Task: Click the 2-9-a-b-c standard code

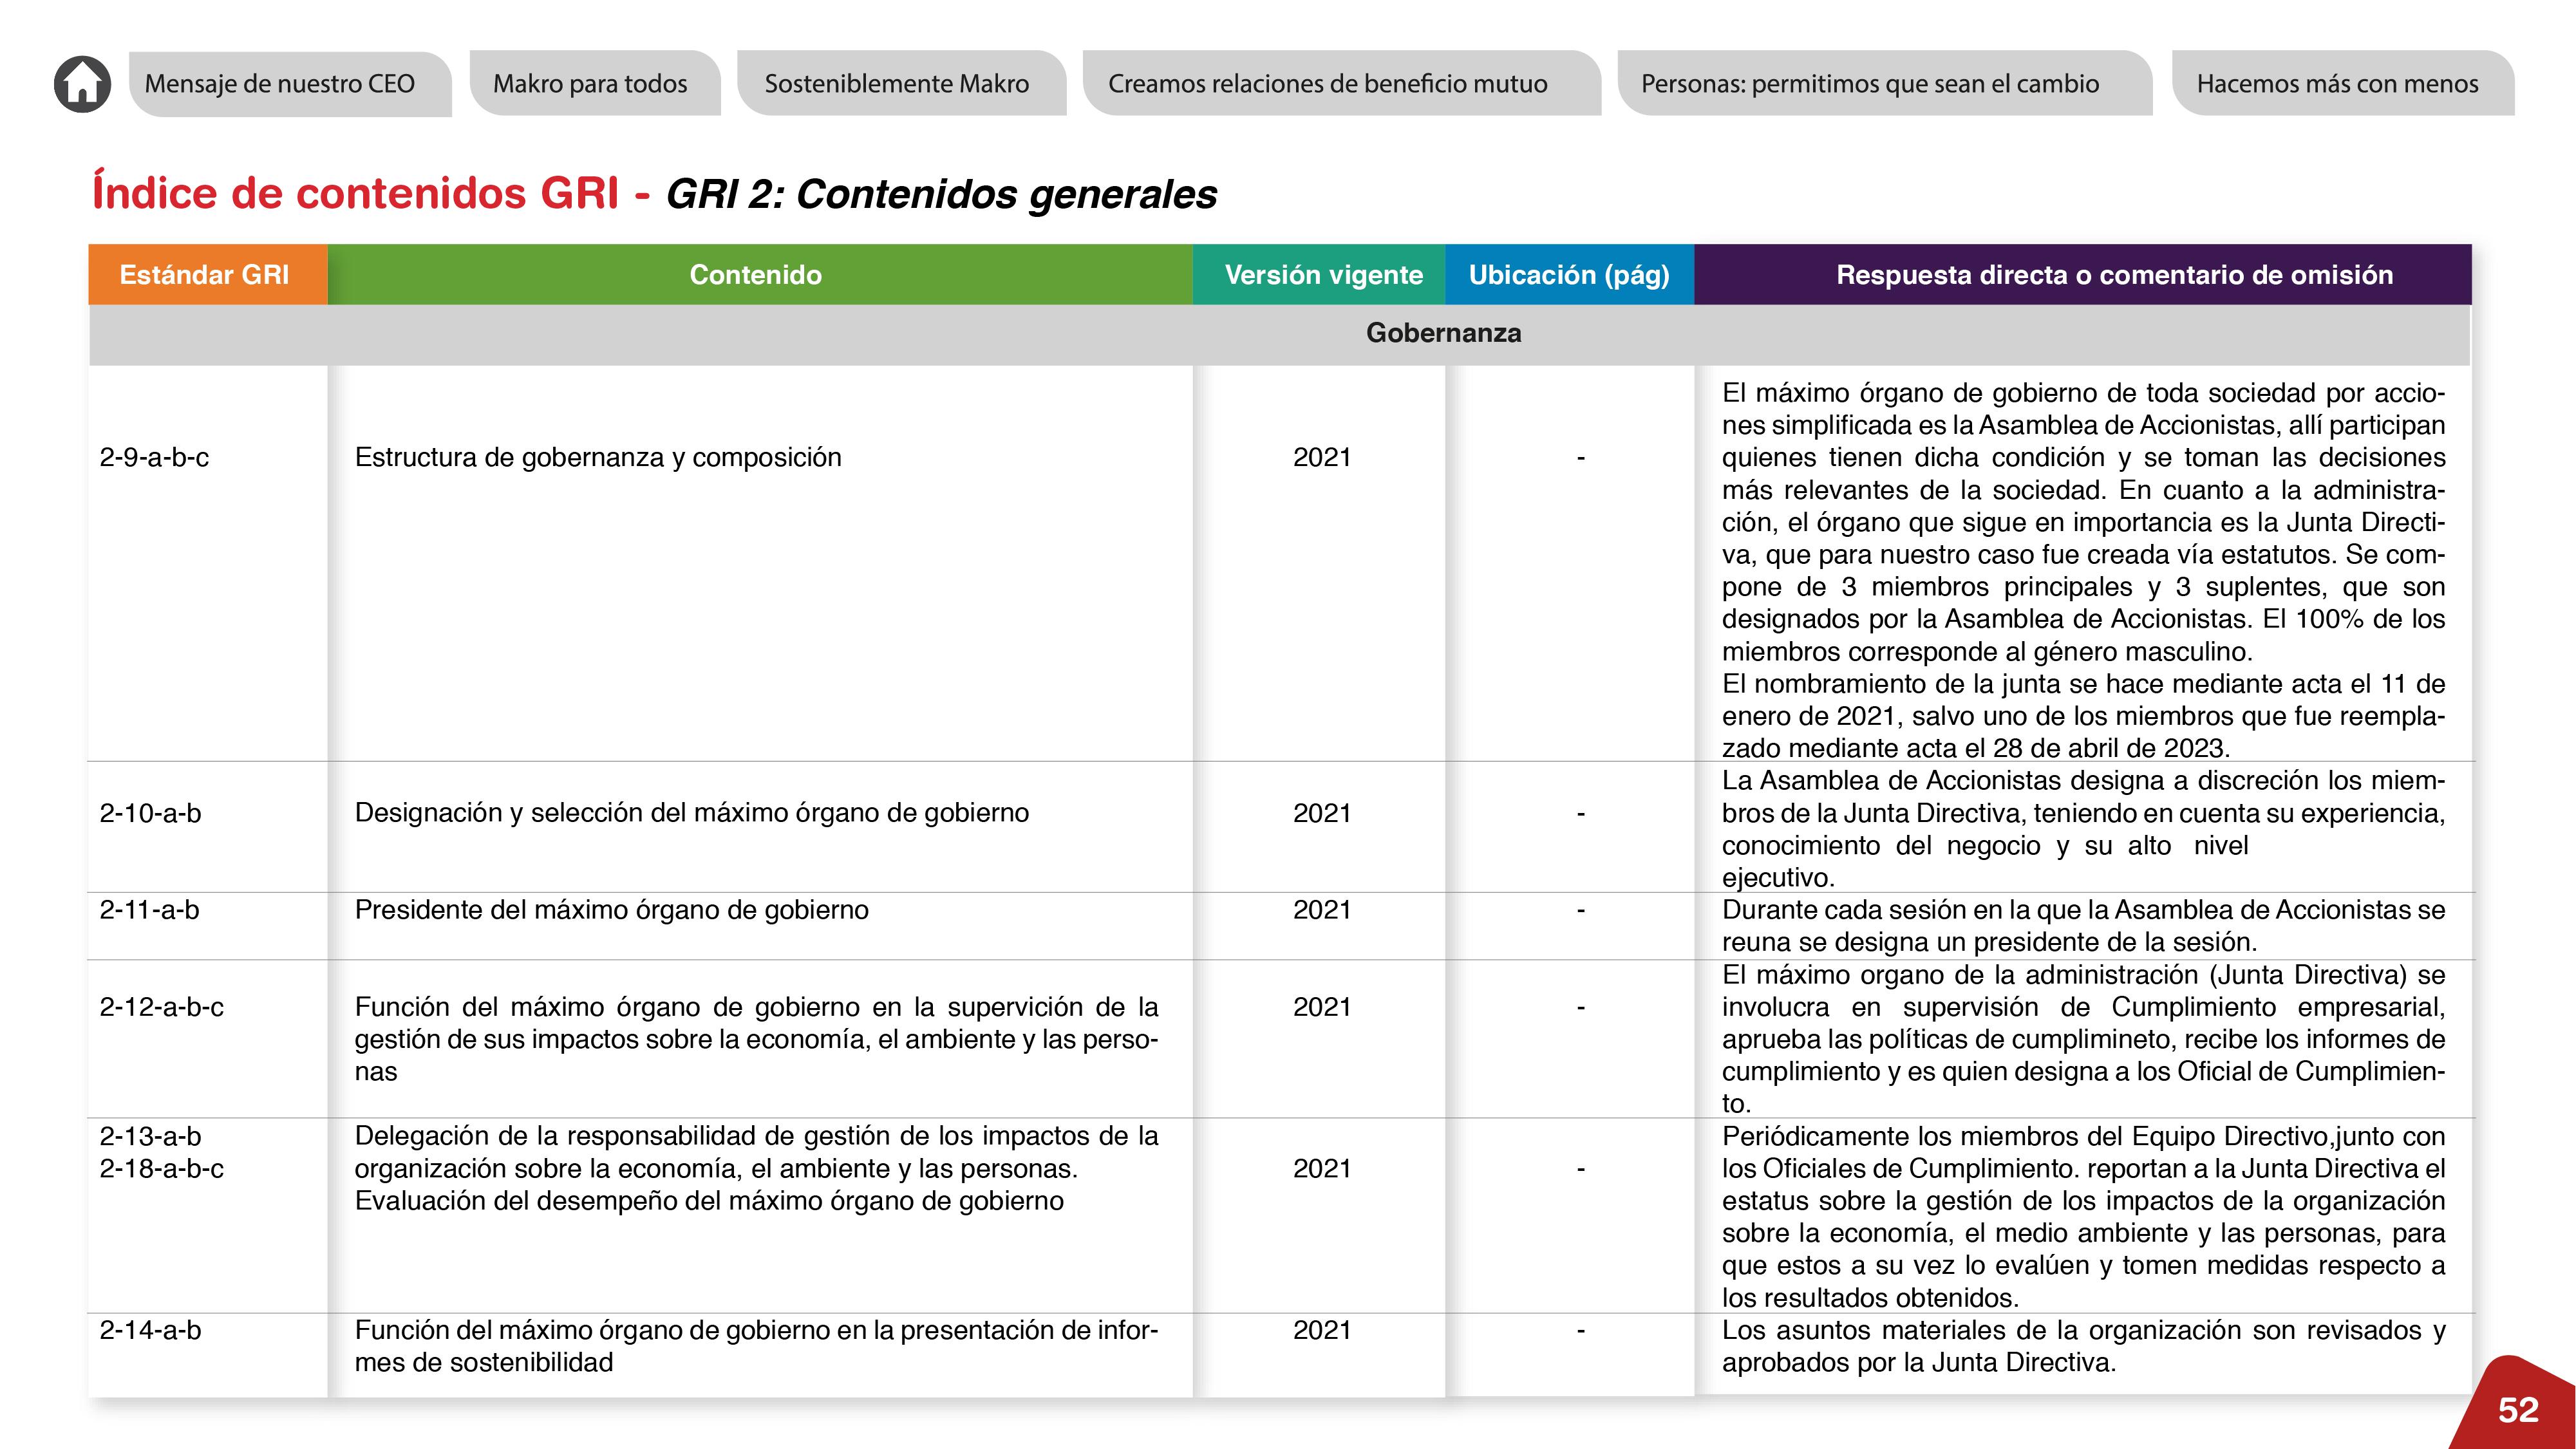Action: [x=154, y=458]
